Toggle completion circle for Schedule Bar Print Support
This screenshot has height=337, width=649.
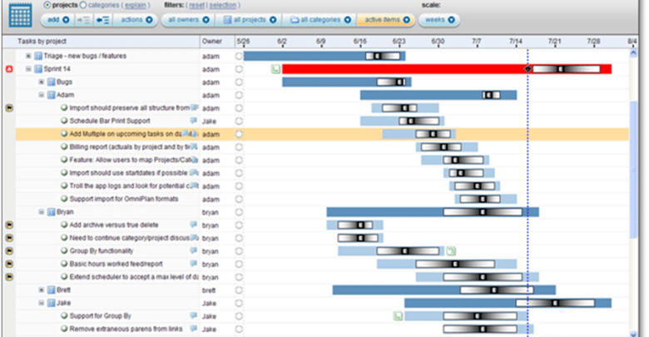click(x=239, y=121)
